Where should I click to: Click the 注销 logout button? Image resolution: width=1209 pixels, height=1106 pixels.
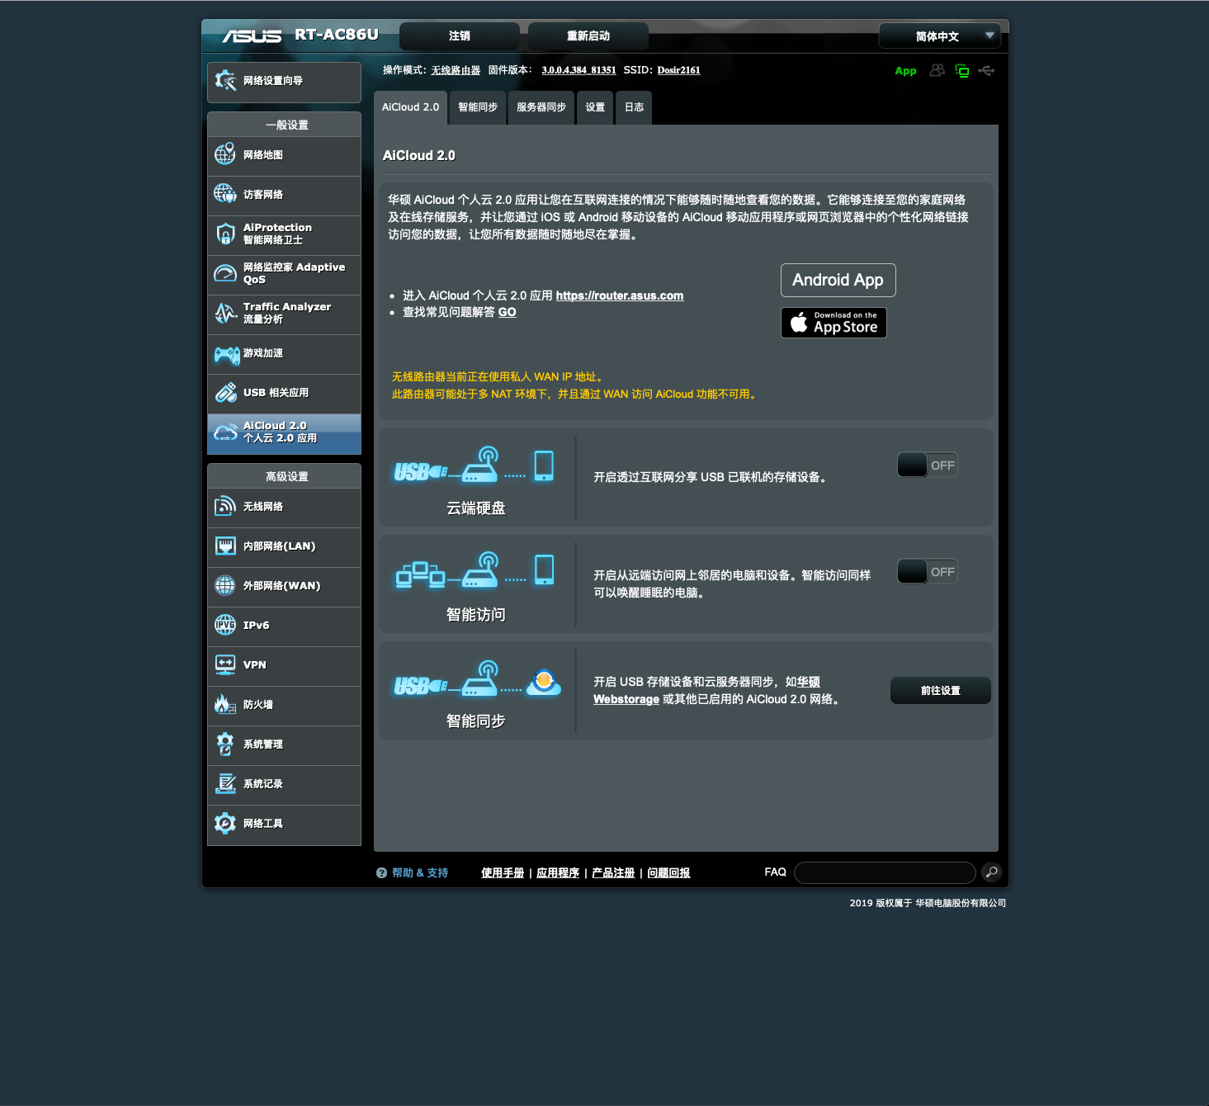tap(460, 36)
